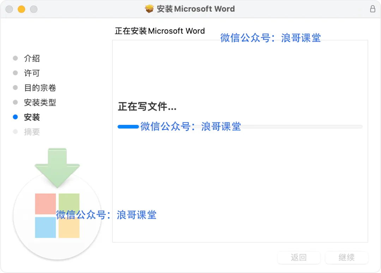
Task: Select the dimmed 摘要 step
Action: coord(32,132)
